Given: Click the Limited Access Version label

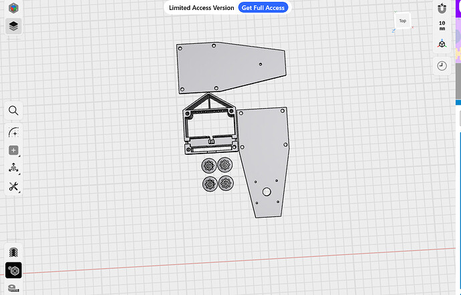Looking at the screenshot, I should pos(201,8).
